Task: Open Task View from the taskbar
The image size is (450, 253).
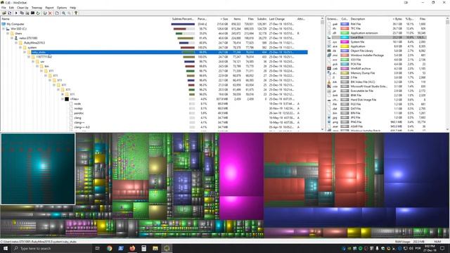Action: click(x=97, y=248)
